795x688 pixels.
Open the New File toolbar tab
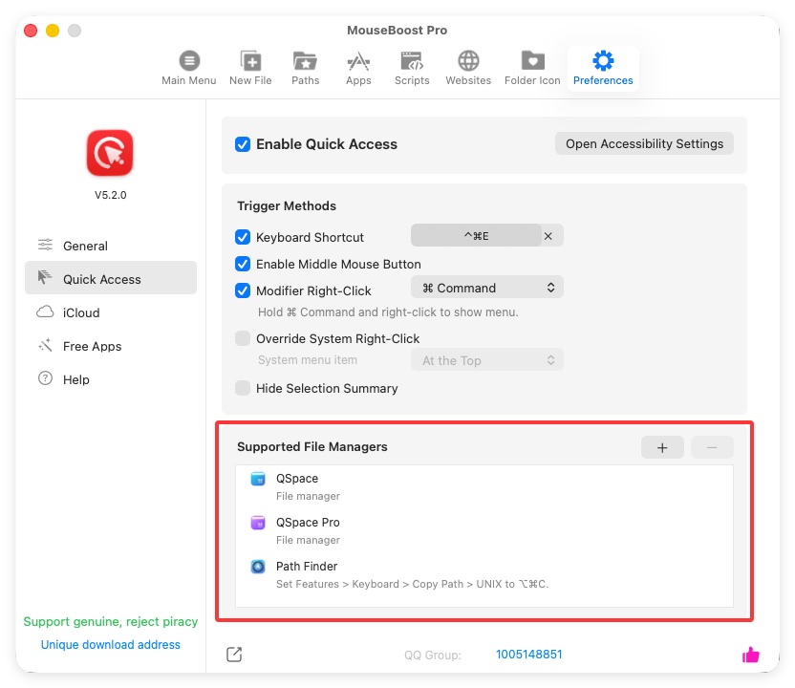click(250, 69)
